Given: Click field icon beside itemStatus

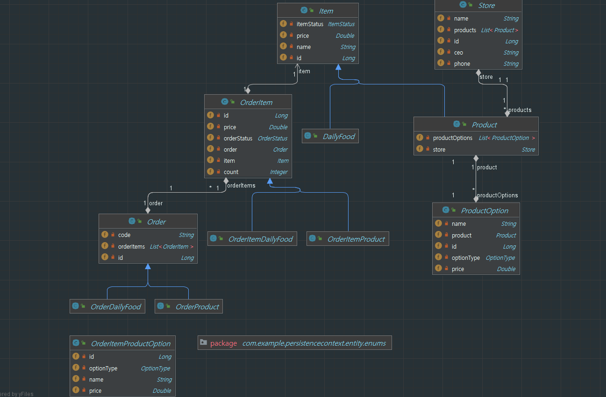Looking at the screenshot, I should 283,24.
